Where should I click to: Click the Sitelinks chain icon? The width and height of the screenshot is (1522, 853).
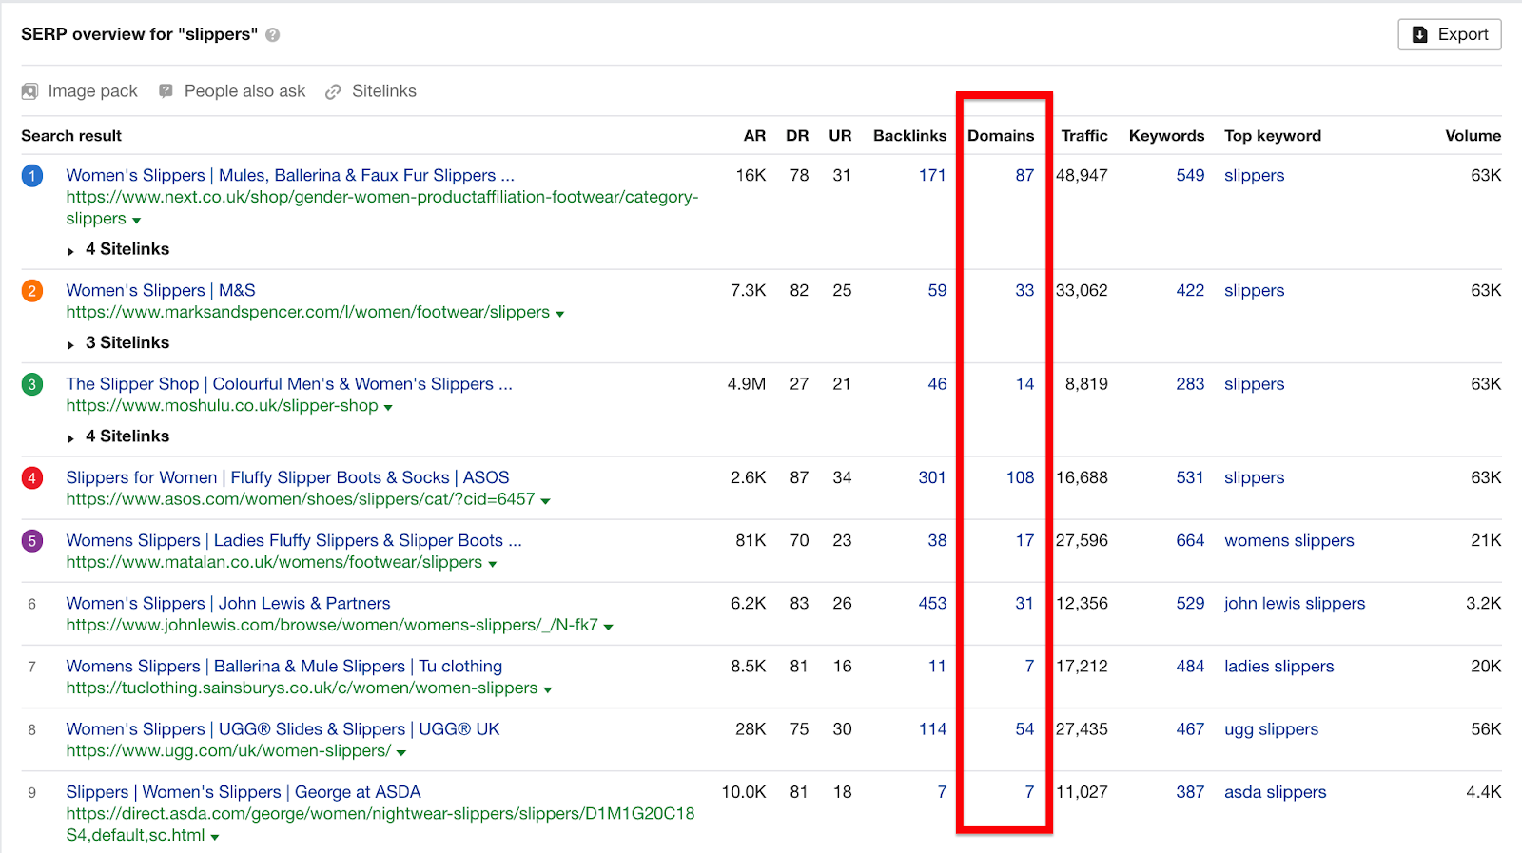[333, 91]
